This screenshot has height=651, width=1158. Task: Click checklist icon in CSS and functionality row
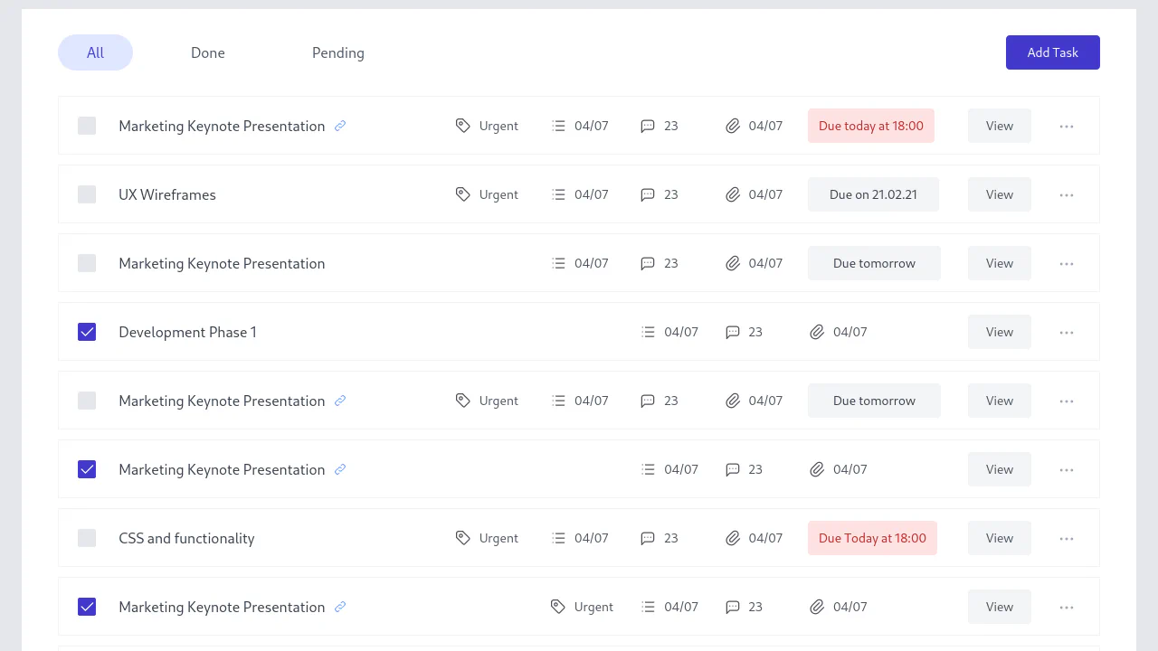coord(559,538)
